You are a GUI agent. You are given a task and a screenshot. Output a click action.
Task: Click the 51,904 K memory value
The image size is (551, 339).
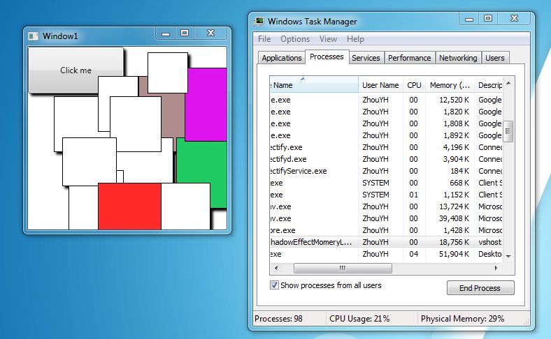click(454, 254)
